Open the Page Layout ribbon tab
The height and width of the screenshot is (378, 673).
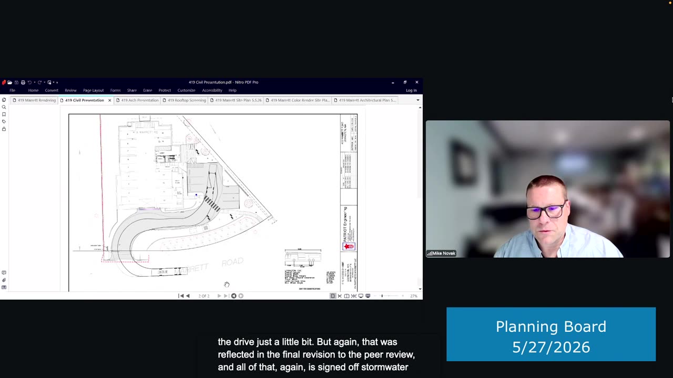pyautogui.click(x=93, y=90)
